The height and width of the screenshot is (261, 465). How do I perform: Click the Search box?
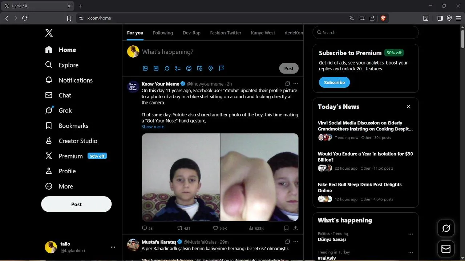click(365, 32)
